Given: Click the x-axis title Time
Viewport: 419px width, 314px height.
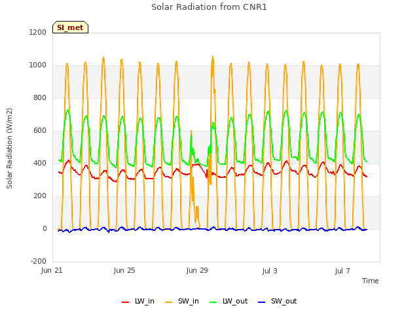Looking at the screenshot, I should [371, 281].
